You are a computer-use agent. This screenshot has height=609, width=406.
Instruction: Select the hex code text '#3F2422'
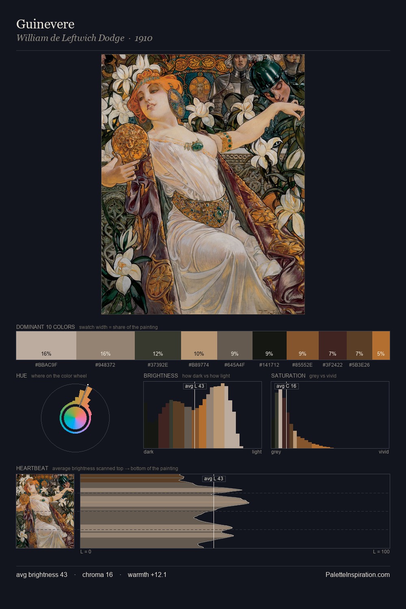coord(333,365)
